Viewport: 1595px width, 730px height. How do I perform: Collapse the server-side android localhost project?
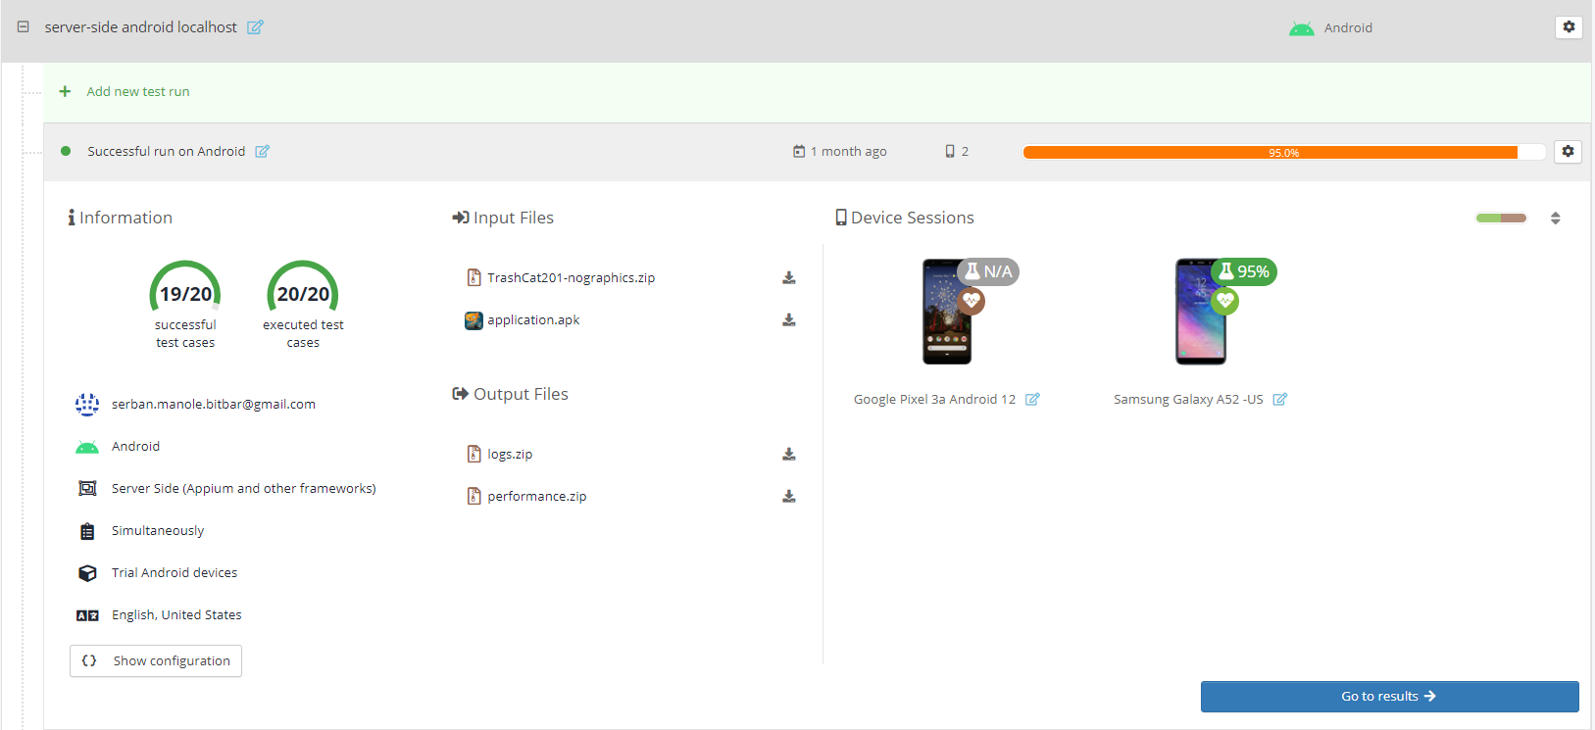pos(23,27)
